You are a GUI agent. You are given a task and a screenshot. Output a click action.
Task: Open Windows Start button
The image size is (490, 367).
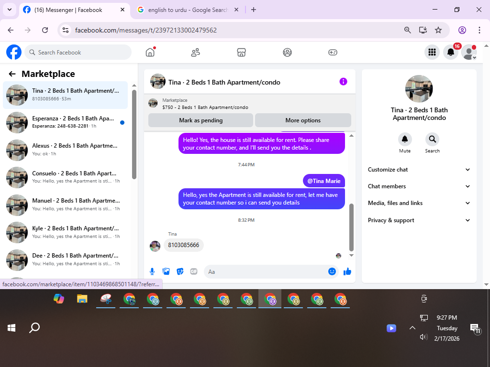pyautogui.click(x=11, y=328)
